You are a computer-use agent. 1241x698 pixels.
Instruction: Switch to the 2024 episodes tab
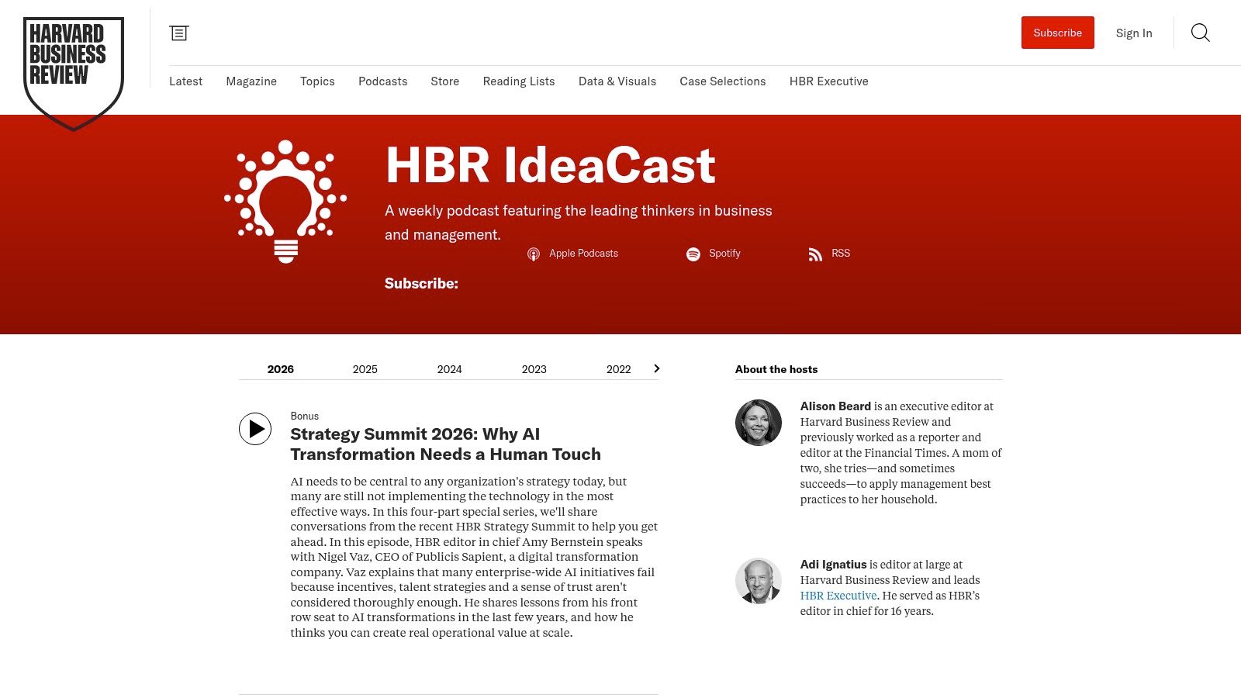click(x=449, y=369)
